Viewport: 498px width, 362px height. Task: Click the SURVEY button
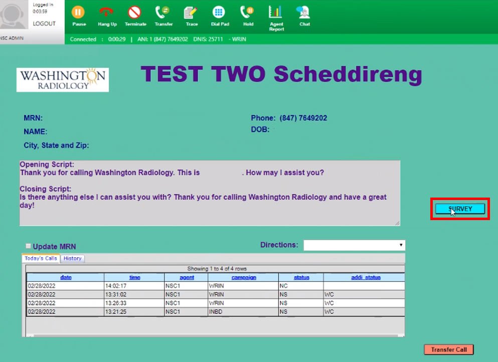click(x=460, y=209)
